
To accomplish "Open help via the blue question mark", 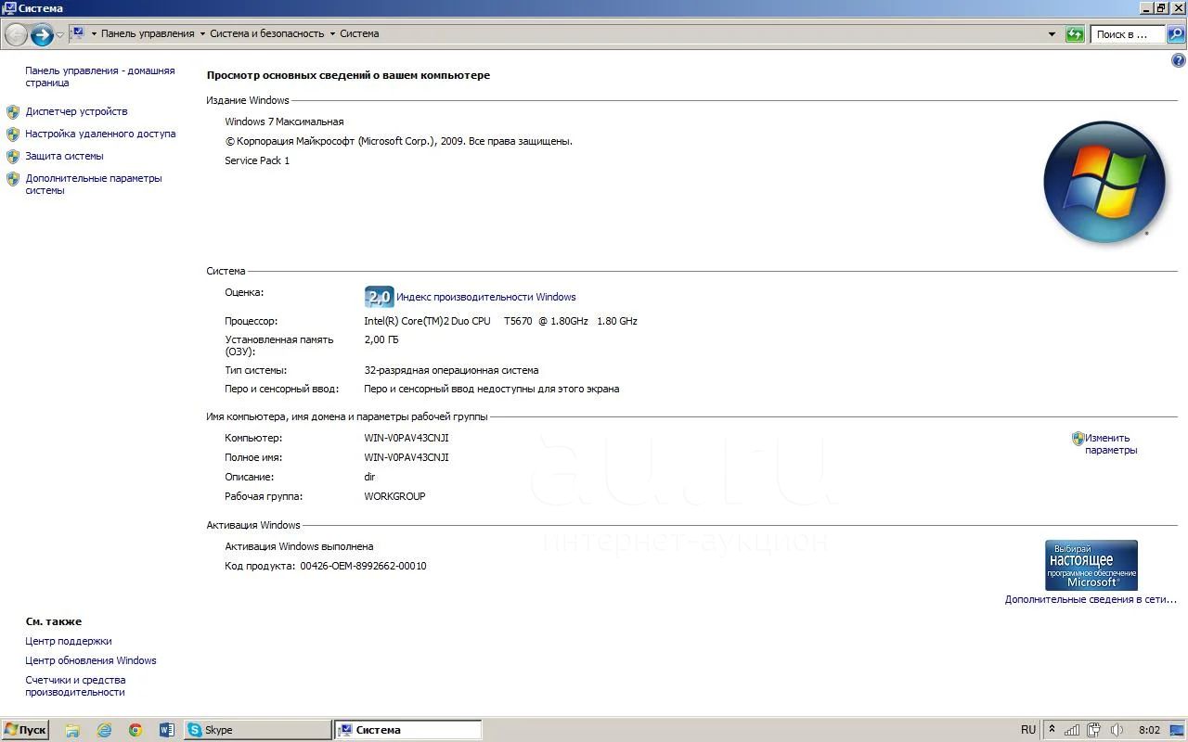I will pos(1179,60).
